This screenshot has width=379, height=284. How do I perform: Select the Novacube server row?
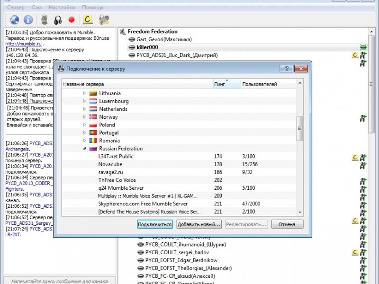(x=179, y=164)
